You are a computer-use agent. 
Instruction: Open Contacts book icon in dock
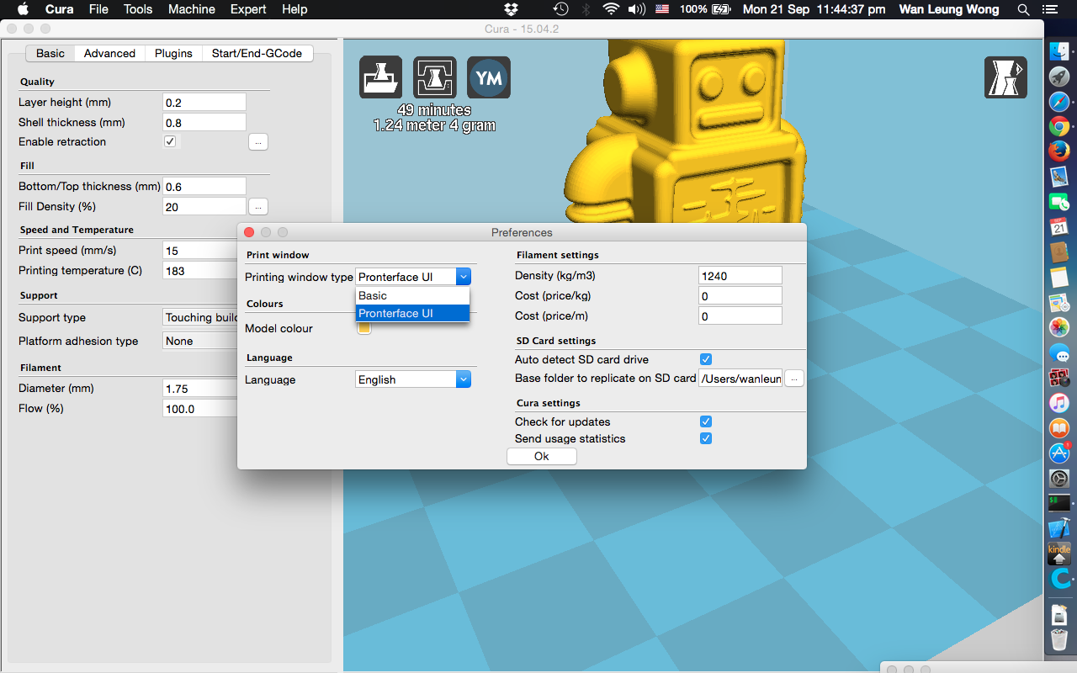(1059, 252)
